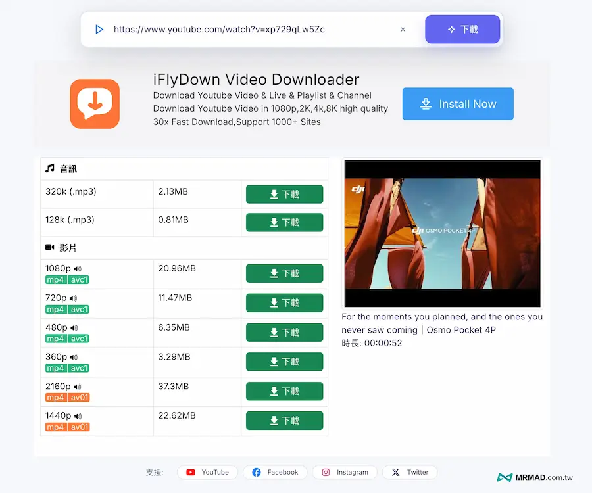
Task: Click the speaker icon next to 480p
Action: click(x=74, y=328)
